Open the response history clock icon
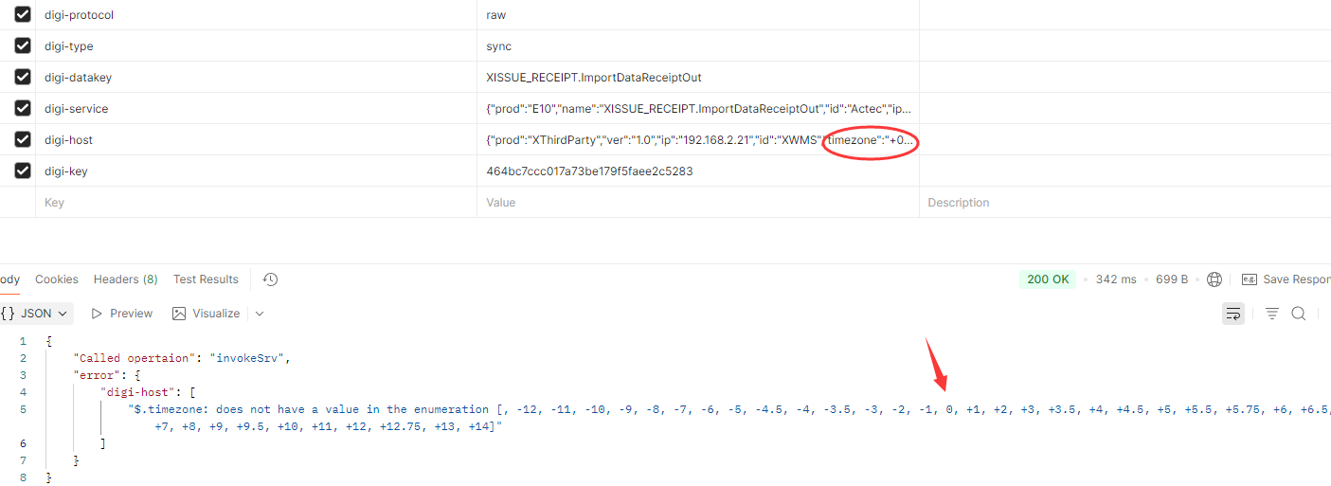This screenshot has width=1331, height=486. click(x=270, y=279)
